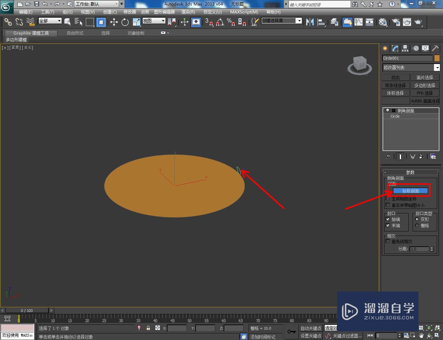
Task: Switch to Create command panel
Action: [x=385, y=48]
